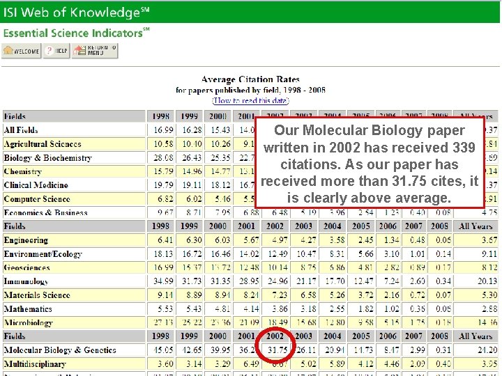Click the 3.95 Multidisciplinary All Years cell

pyautogui.click(x=476, y=364)
